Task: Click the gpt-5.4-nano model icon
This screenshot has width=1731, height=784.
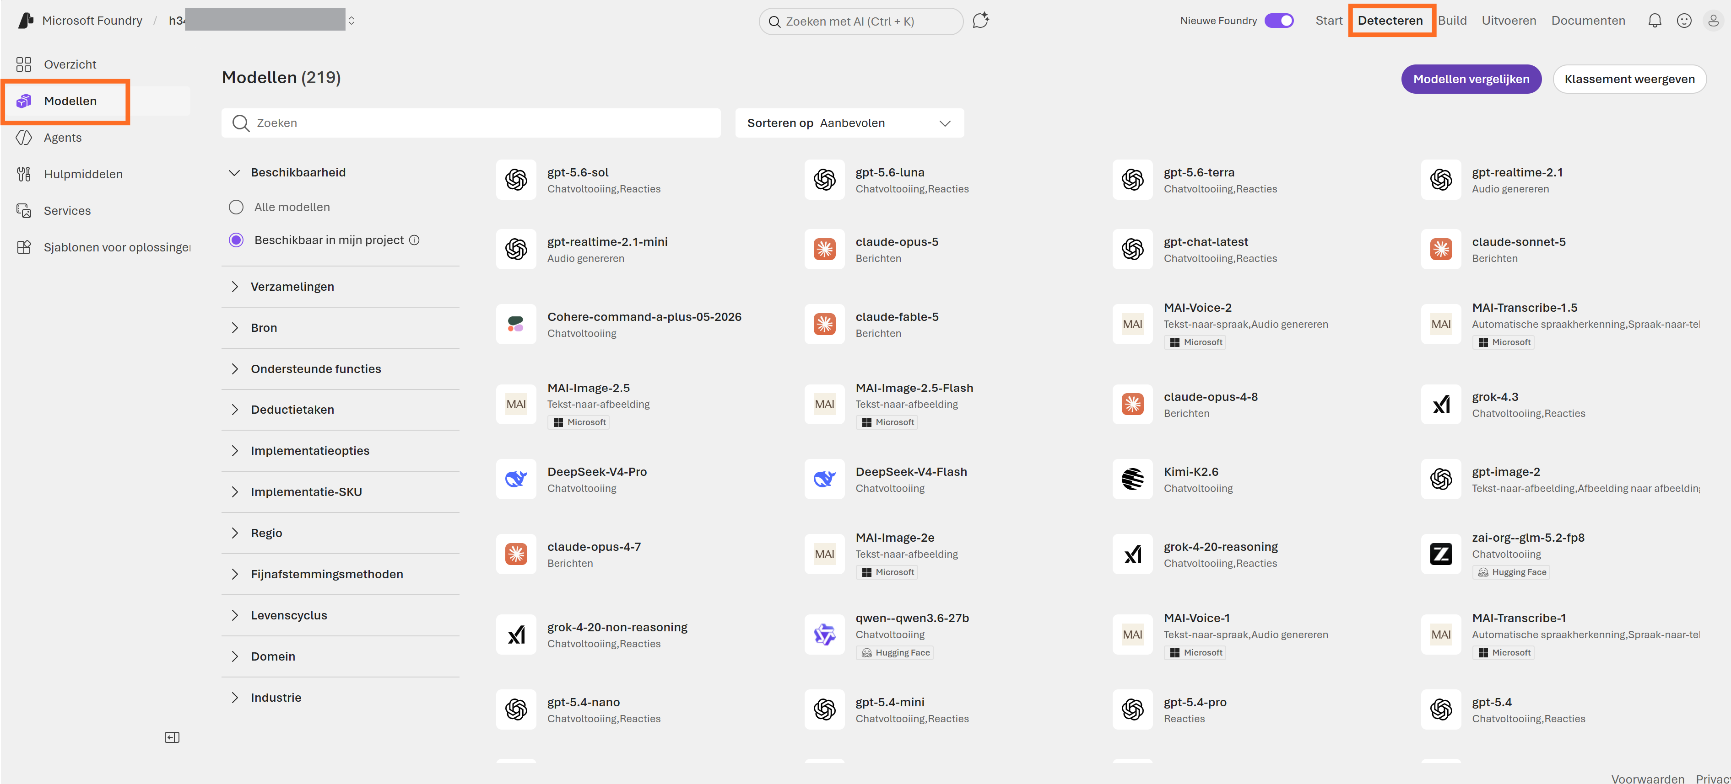Action: coord(516,709)
